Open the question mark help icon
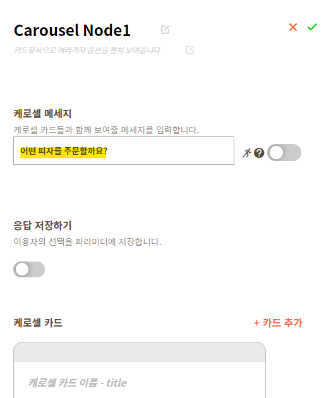Viewport: 324px width, 398px height. point(259,153)
